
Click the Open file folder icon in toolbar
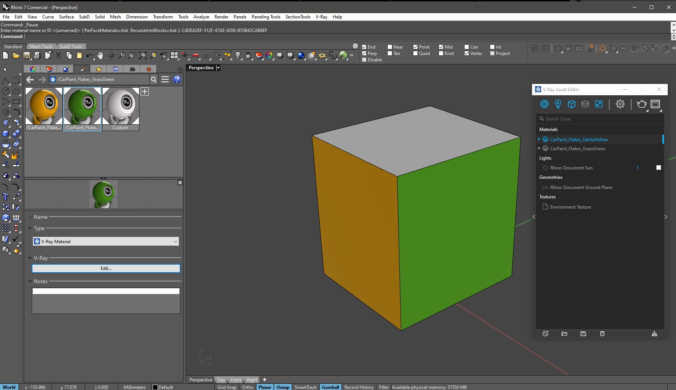point(16,55)
